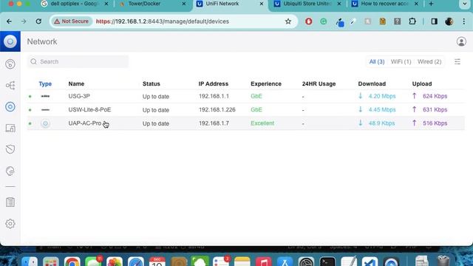
Task: Open the System Log sidebar icon
Action: 10,202
